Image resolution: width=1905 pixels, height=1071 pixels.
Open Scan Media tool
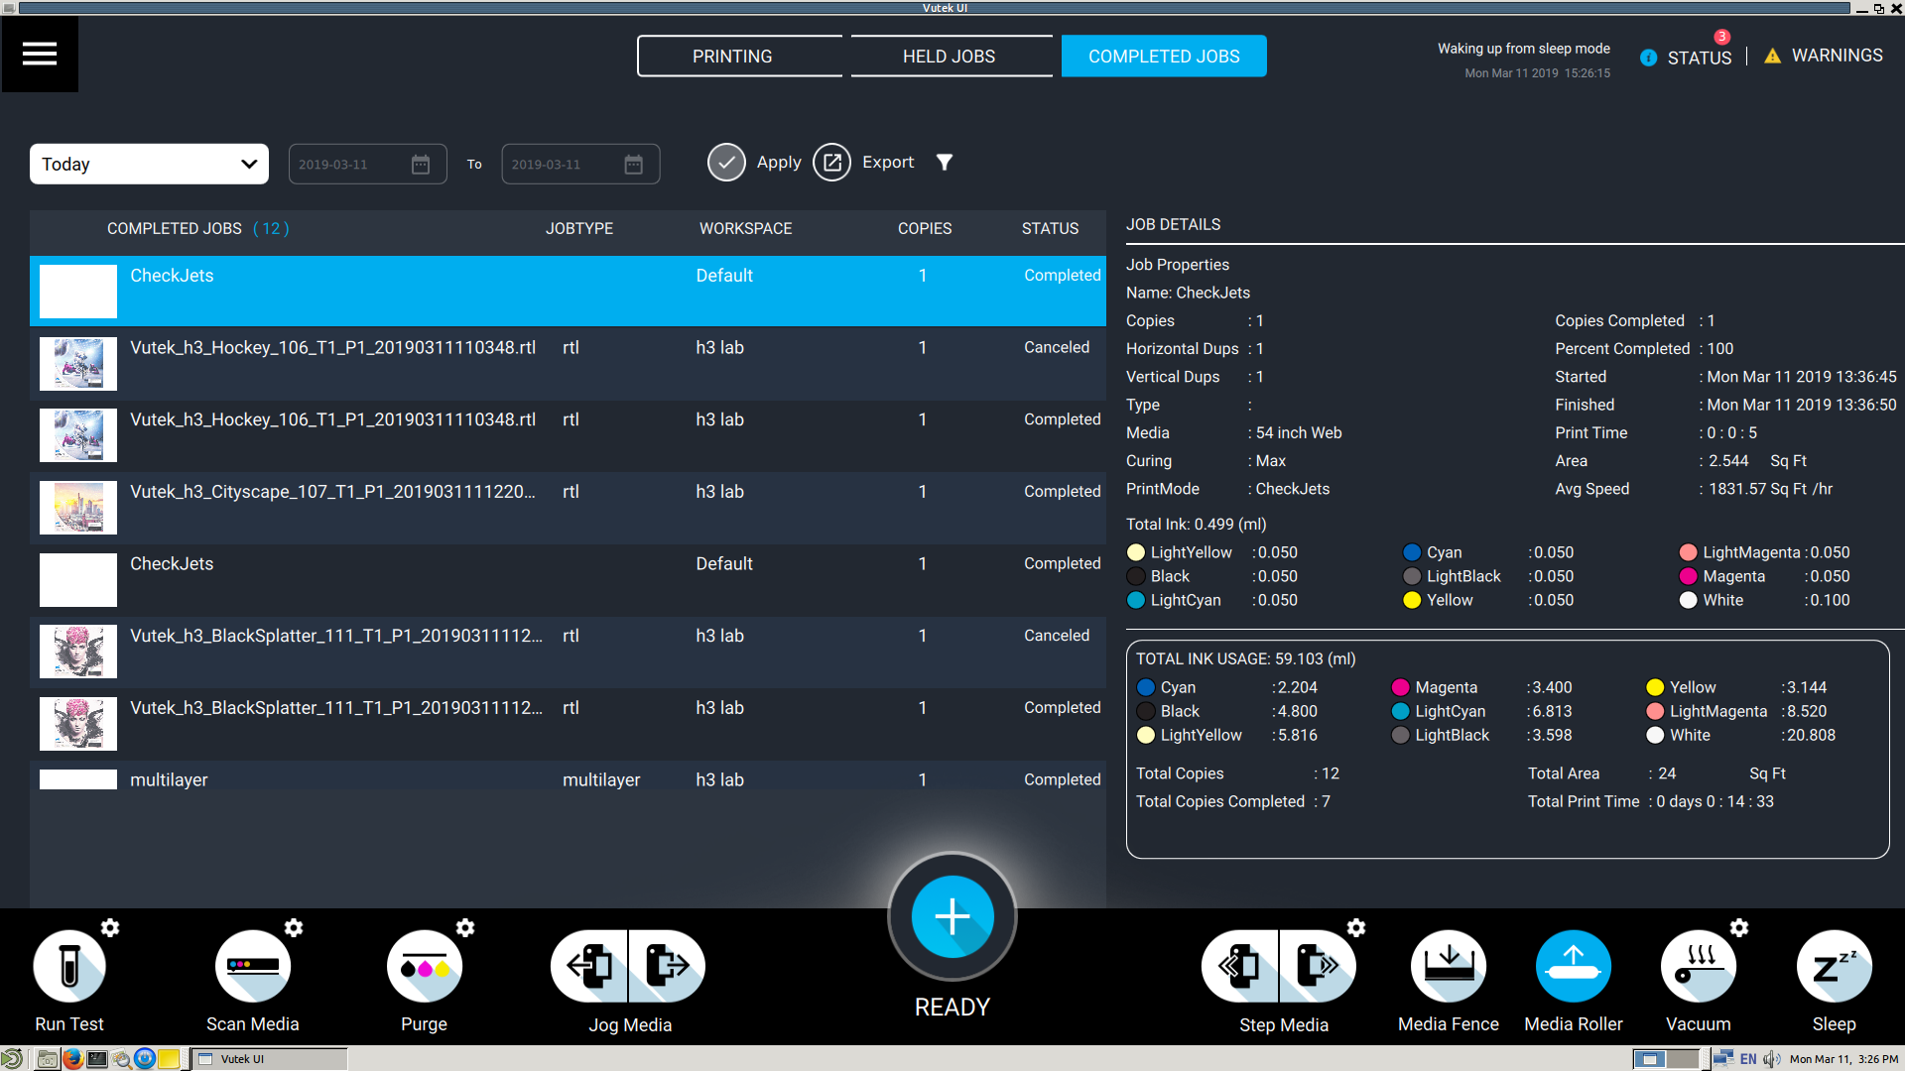tap(253, 966)
